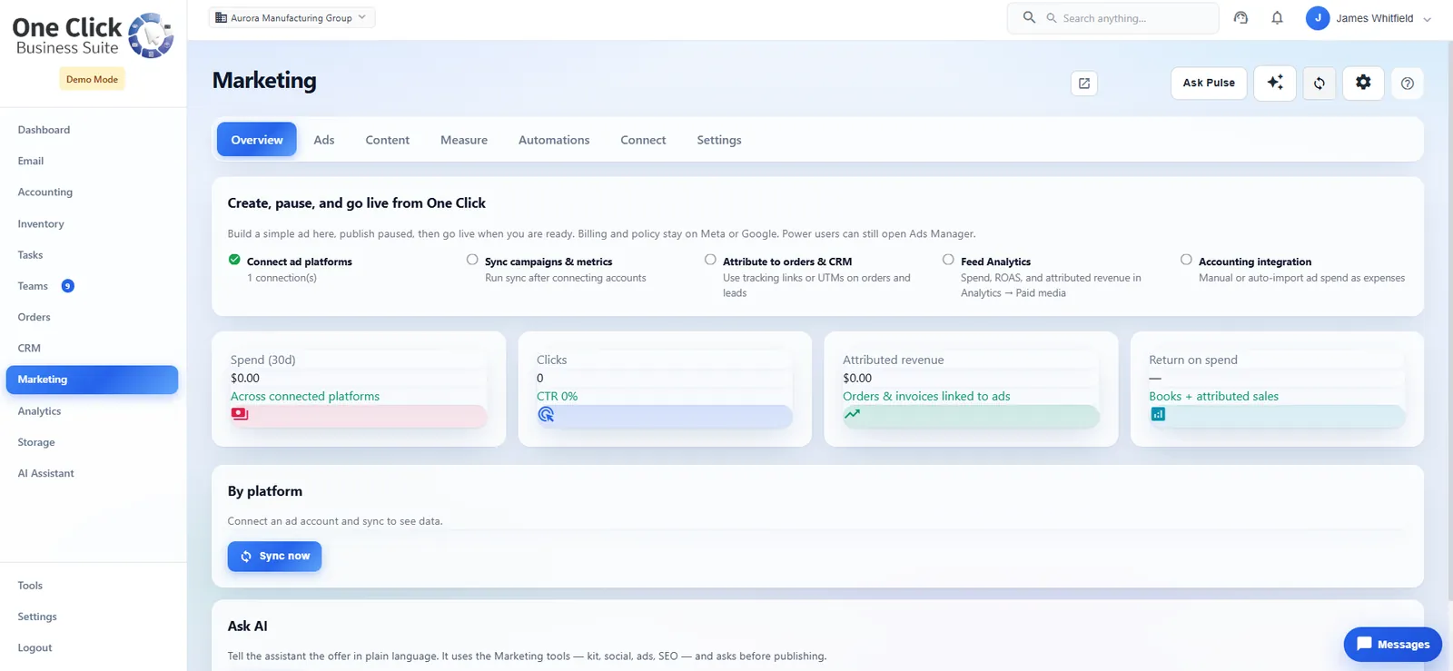Click the Clicks card cursor icon
Viewport: 1453px width, 671px height.
[x=546, y=414]
